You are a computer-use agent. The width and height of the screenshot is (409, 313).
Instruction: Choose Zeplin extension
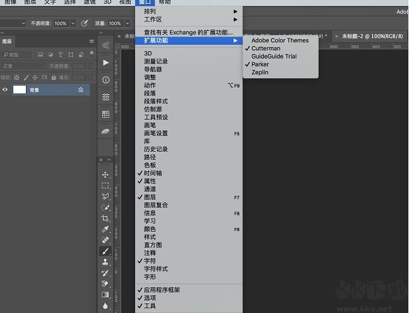point(280,72)
